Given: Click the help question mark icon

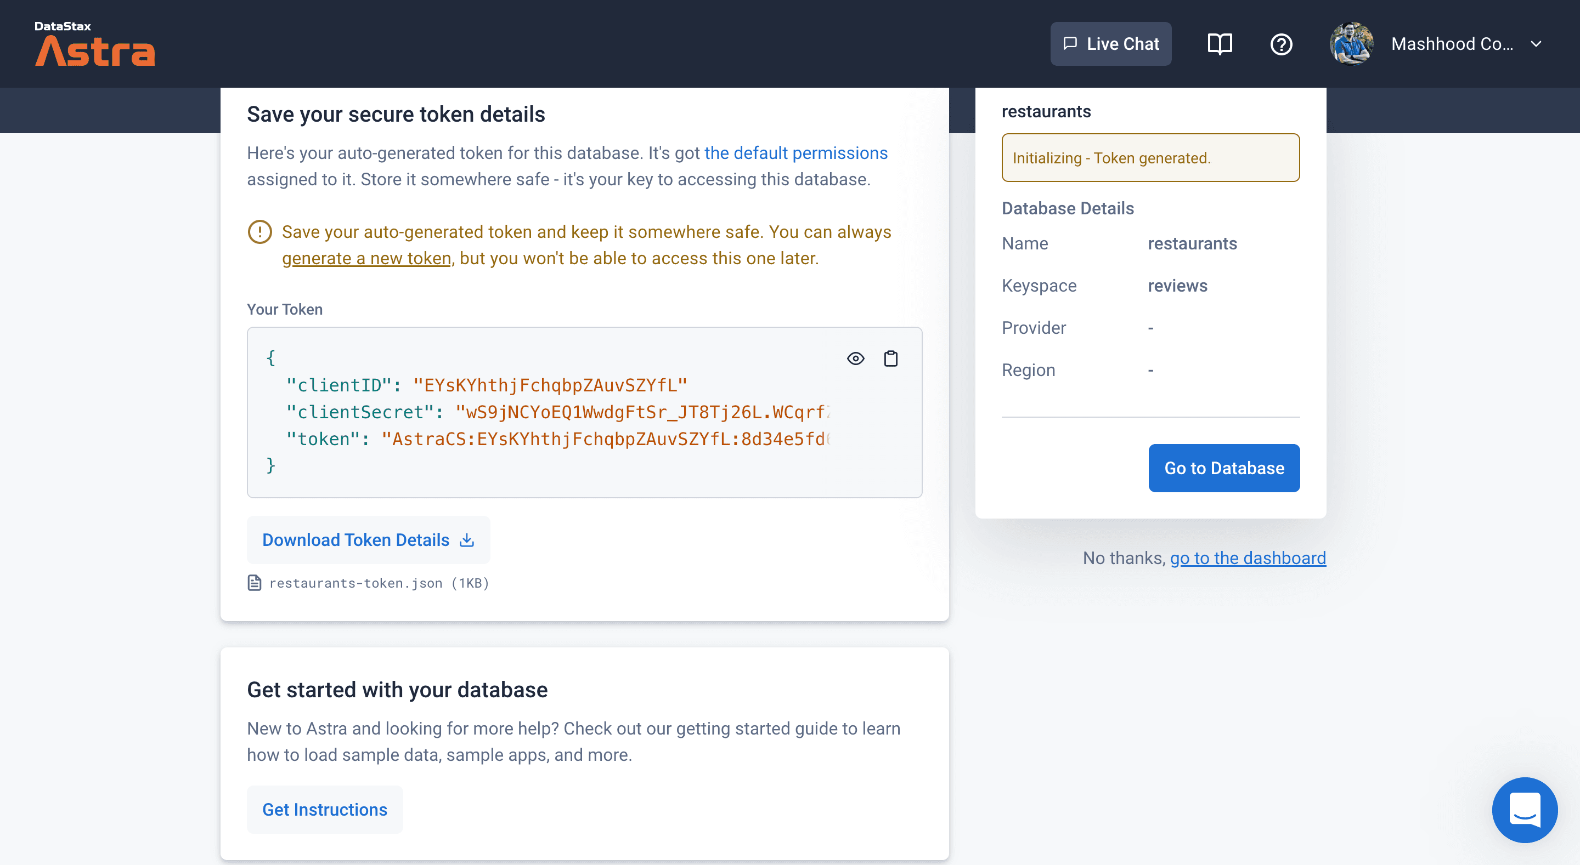Looking at the screenshot, I should click(1280, 44).
